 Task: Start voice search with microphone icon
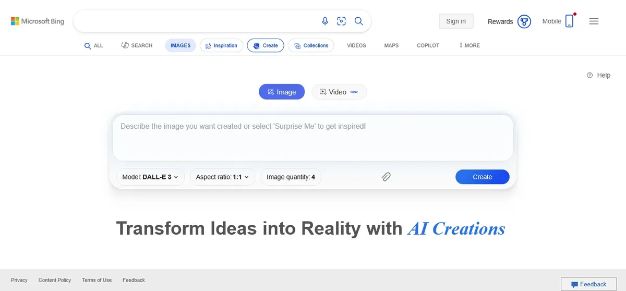point(325,21)
